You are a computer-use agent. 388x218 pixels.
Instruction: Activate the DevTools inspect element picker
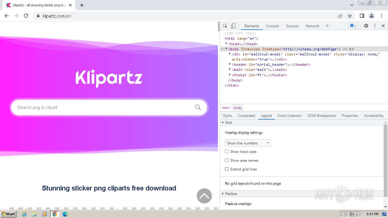pyautogui.click(x=225, y=26)
